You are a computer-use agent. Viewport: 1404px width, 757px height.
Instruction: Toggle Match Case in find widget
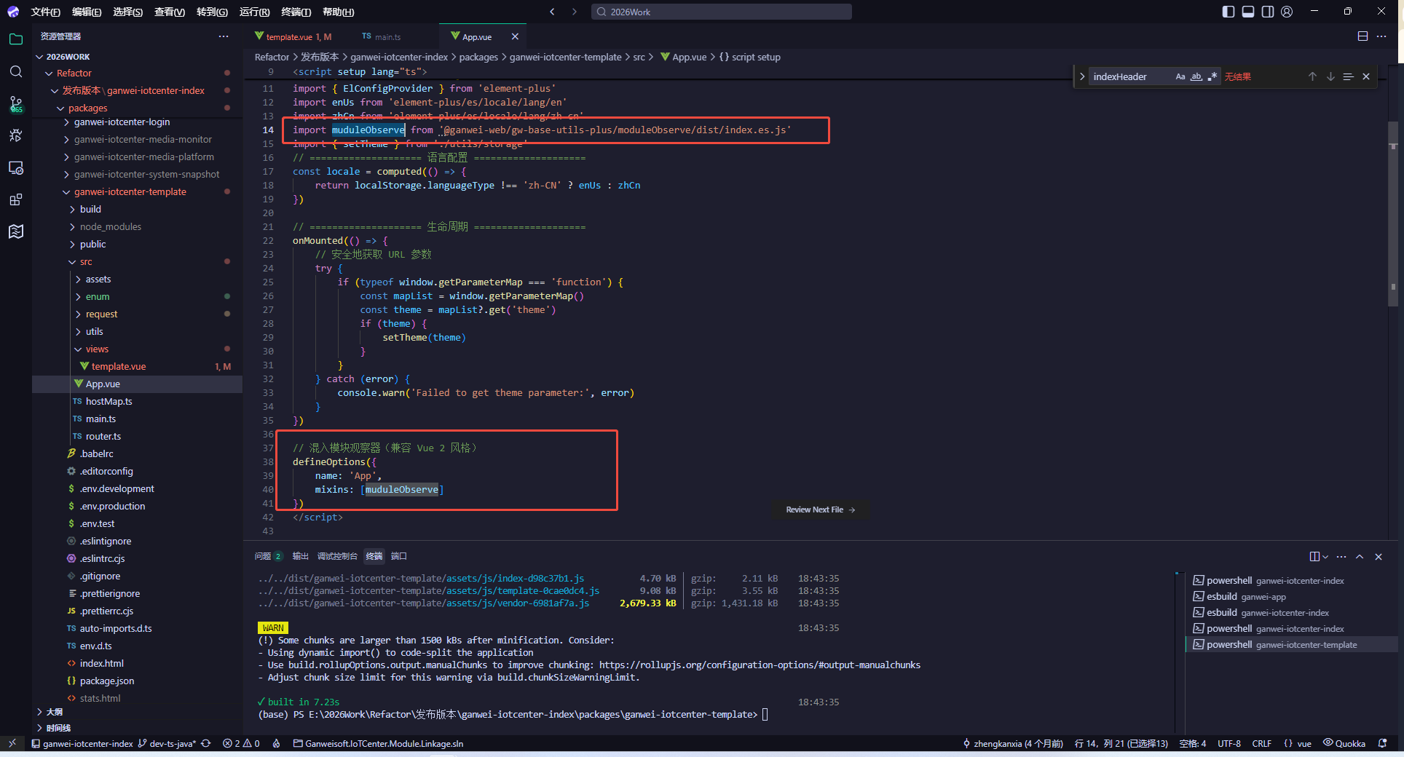pos(1180,76)
